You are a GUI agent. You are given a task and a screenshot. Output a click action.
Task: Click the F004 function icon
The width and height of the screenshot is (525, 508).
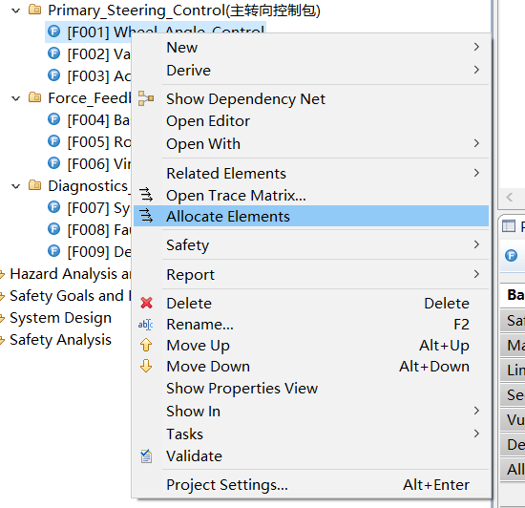tap(53, 119)
